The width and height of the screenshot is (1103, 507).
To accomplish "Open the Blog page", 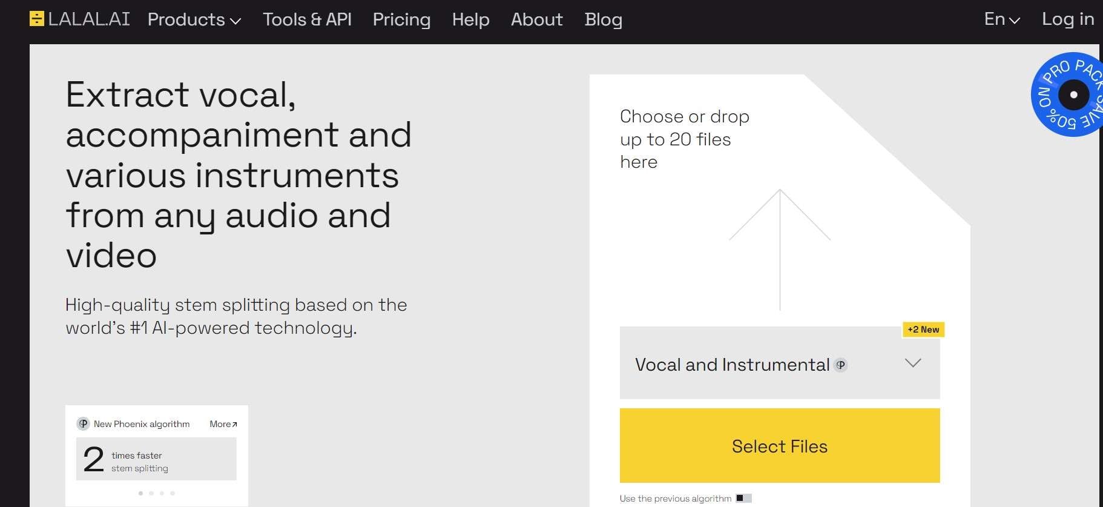I will pos(603,19).
